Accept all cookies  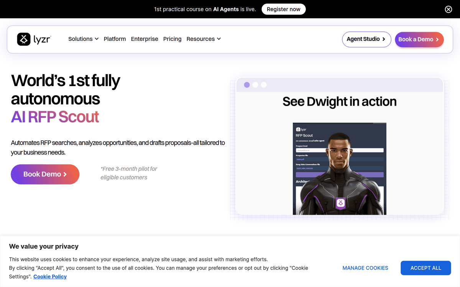click(x=426, y=268)
